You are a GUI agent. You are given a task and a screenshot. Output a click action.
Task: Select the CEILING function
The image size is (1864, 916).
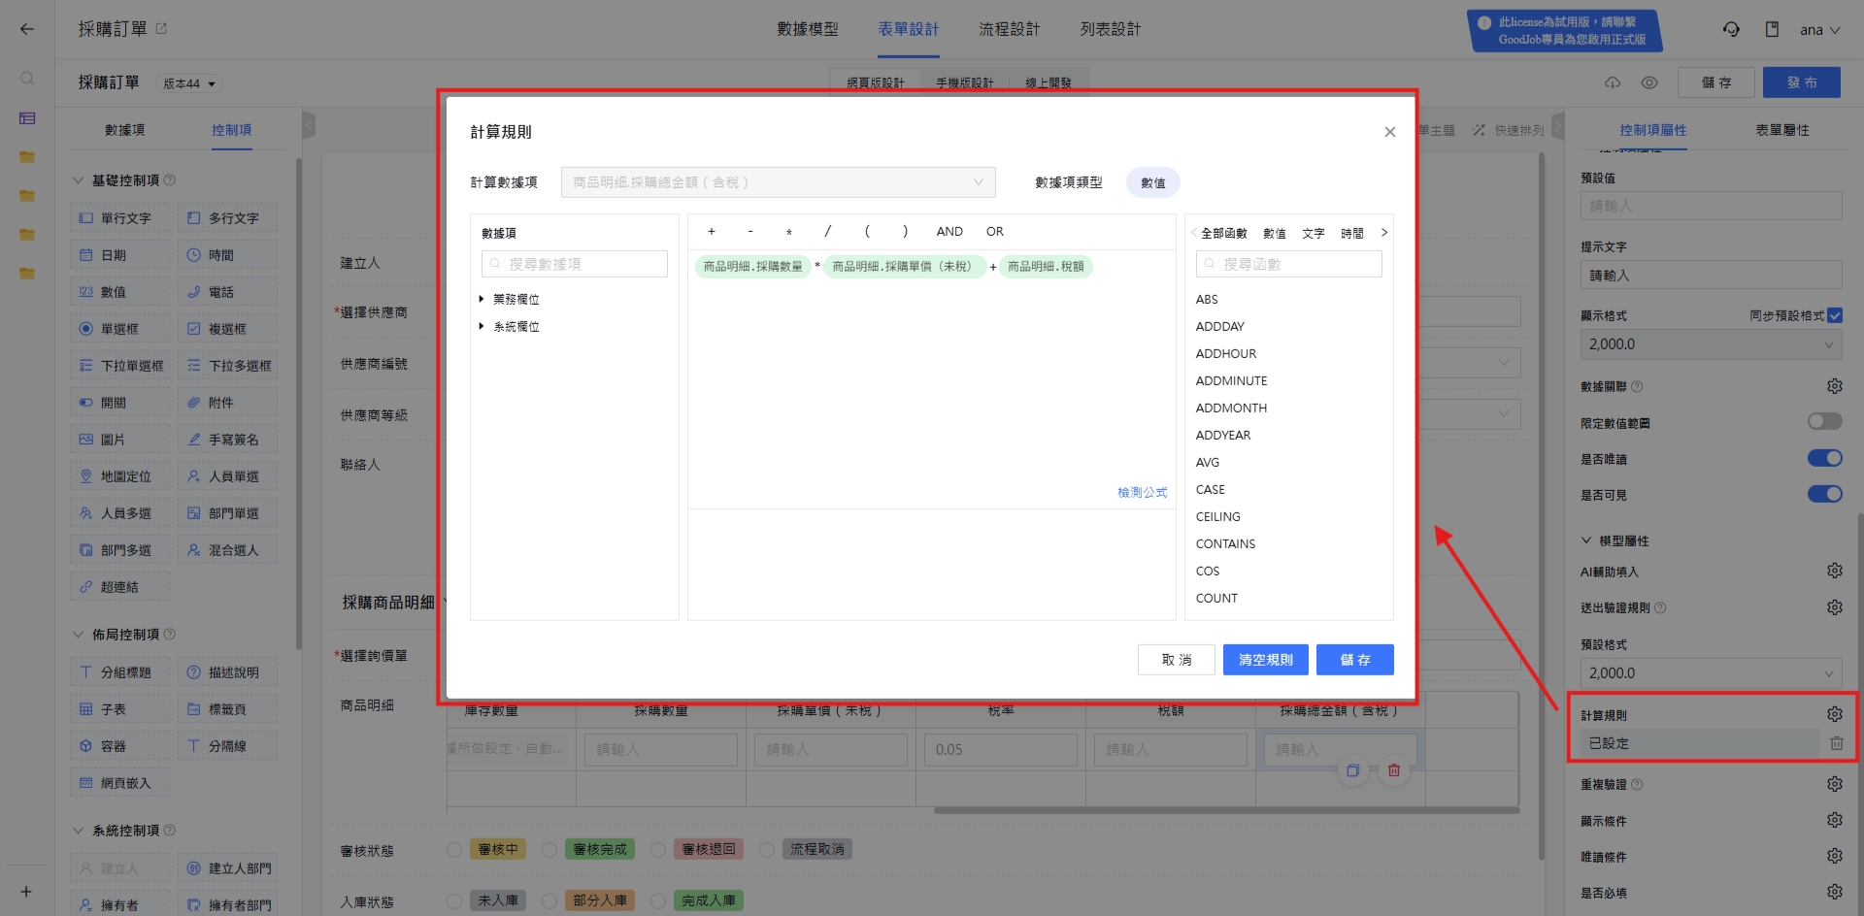click(1217, 516)
